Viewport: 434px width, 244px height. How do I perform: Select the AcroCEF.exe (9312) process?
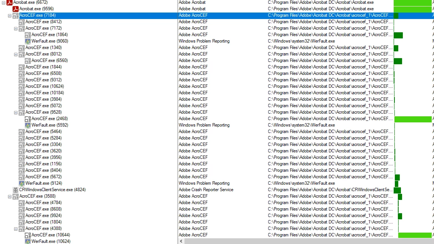pyautogui.click(x=43, y=80)
